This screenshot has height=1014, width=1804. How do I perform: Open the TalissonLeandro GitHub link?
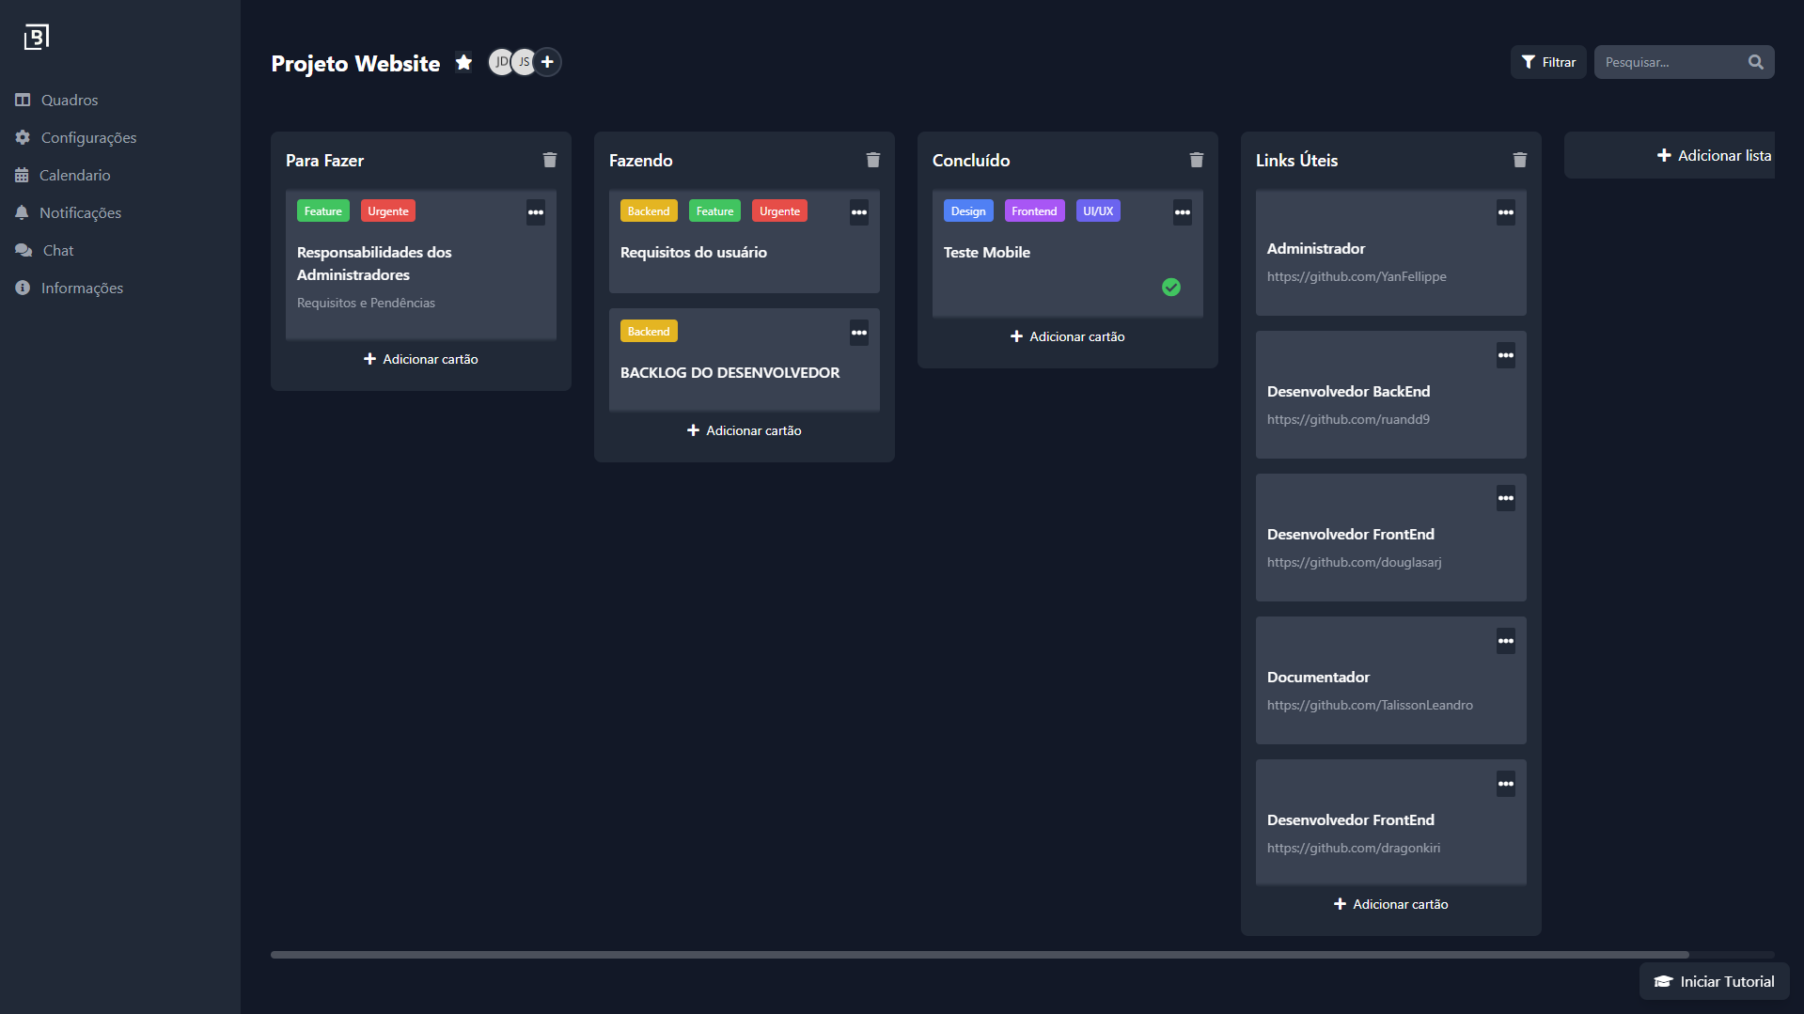1370,705
